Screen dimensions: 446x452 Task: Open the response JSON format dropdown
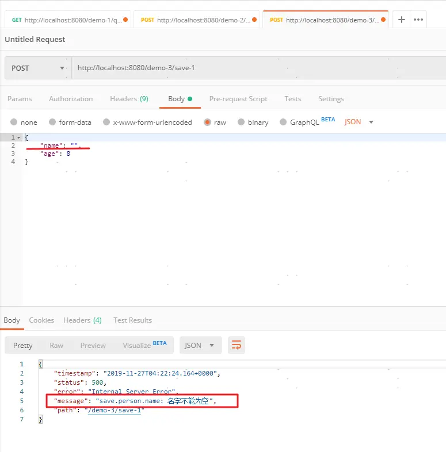pos(200,345)
